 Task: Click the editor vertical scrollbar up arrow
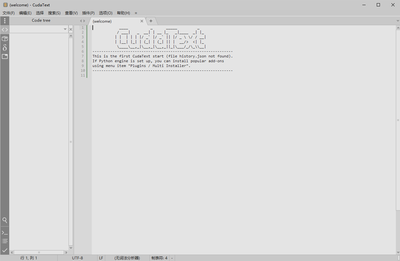pos(398,28)
